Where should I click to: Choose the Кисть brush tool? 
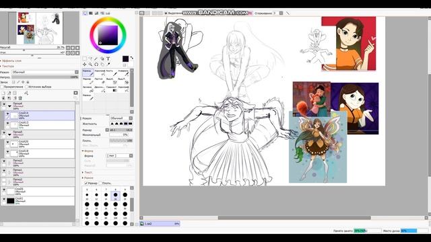pos(112,73)
